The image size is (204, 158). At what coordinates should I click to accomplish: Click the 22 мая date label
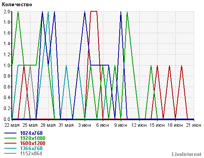12,125
